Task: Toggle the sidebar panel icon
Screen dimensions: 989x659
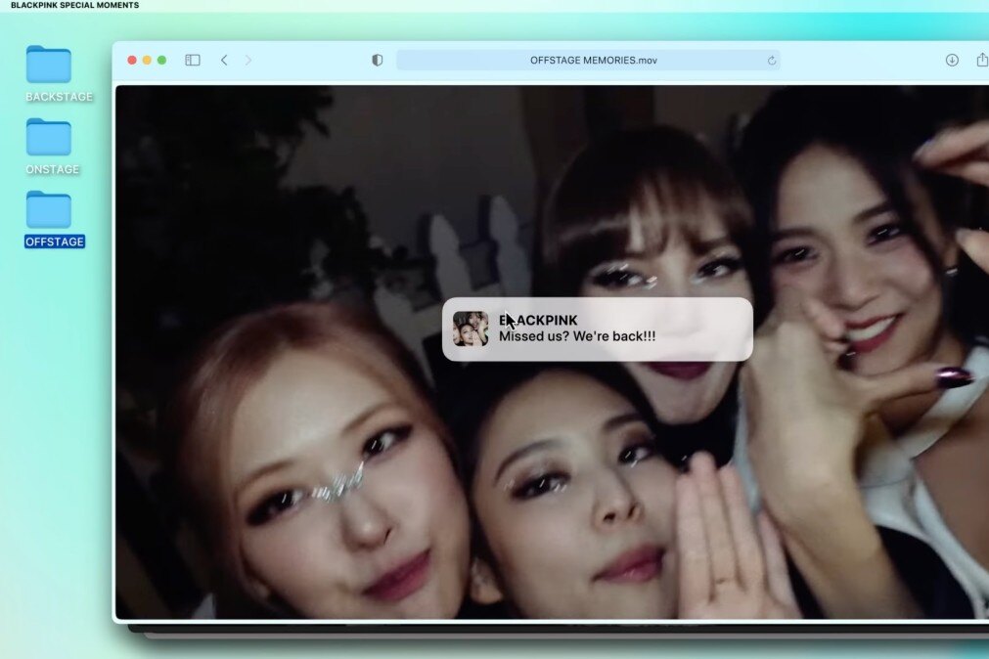Action: [x=193, y=60]
